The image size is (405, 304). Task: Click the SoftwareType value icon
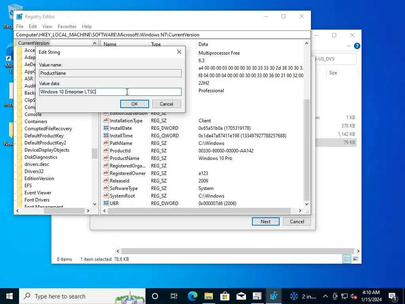[x=106, y=188]
